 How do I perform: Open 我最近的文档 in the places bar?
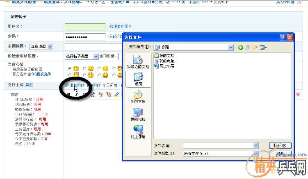pos(138,61)
